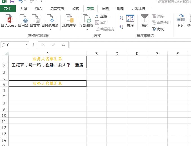The height and width of the screenshot is (146, 191).
Task: Click the From Access (自 Access) icon
Action: pyautogui.click(x=9, y=19)
